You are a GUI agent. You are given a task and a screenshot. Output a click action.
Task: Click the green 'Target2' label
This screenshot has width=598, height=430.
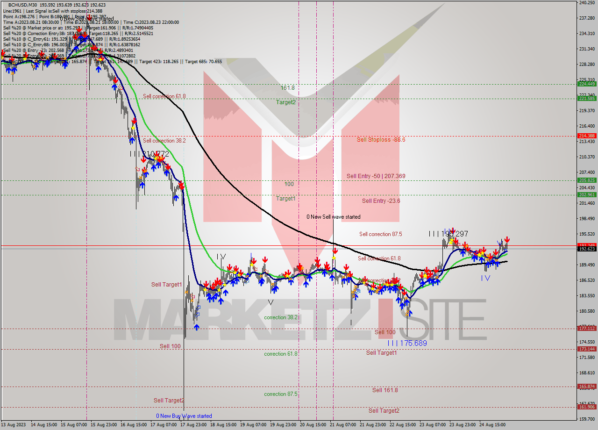pyautogui.click(x=285, y=102)
